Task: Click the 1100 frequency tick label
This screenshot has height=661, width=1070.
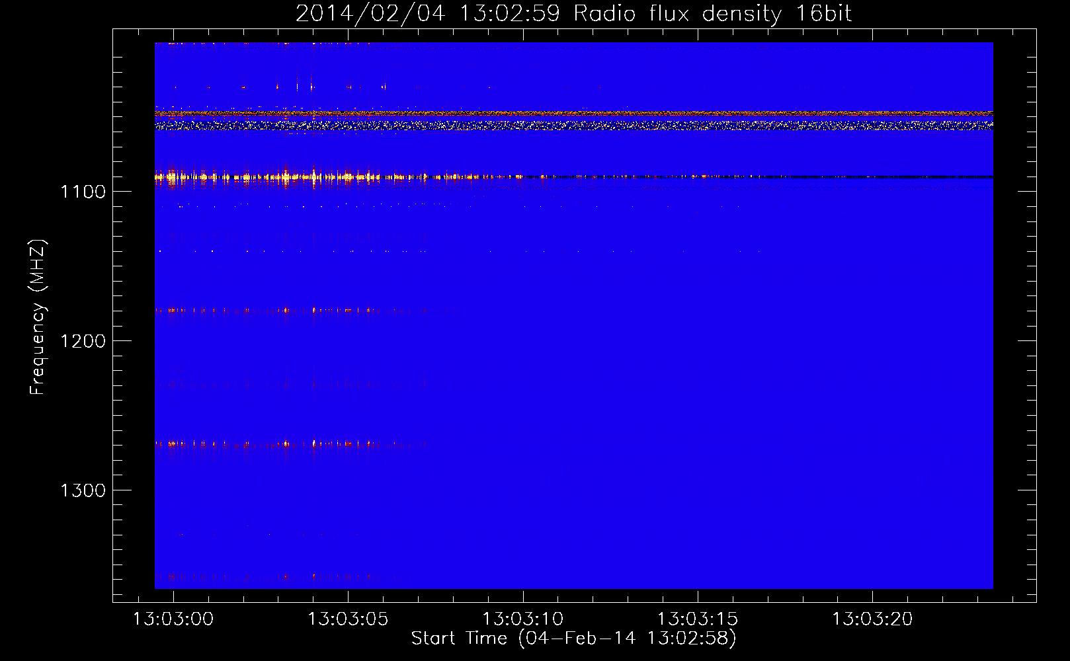Action: pos(83,192)
